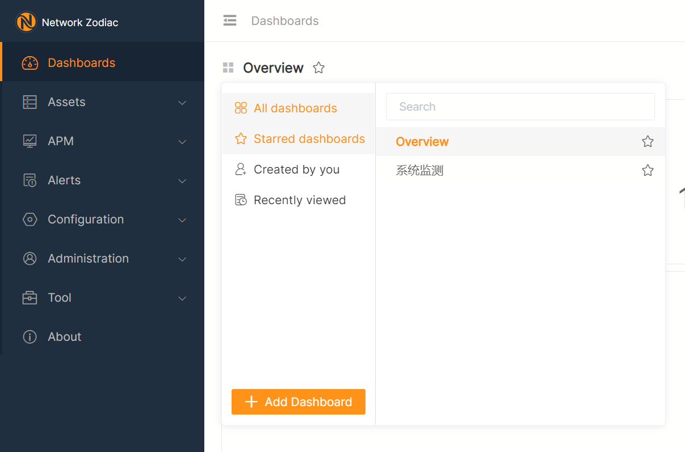Click the grid icon beside Overview title
Viewport: 685px width, 452px height.
(x=228, y=68)
